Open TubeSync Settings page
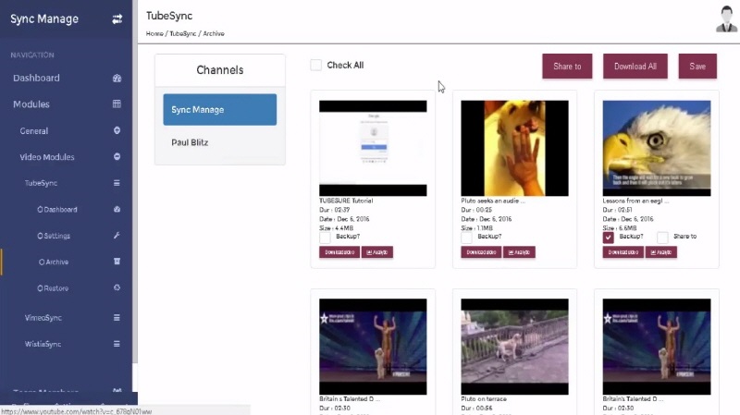740x415 pixels. coord(54,236)
